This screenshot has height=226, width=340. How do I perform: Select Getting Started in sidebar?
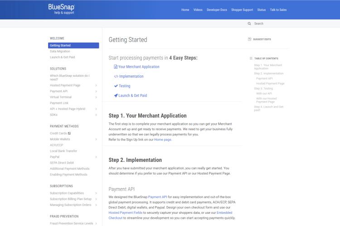point(73,45)
